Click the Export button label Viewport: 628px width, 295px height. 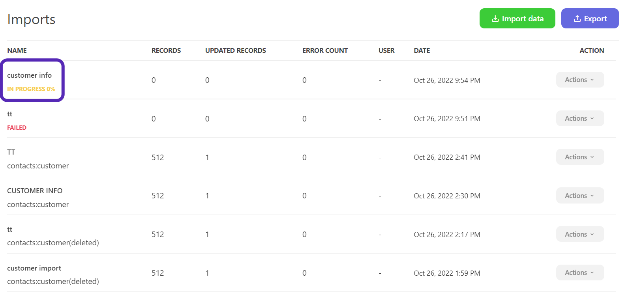click(595, 19)
